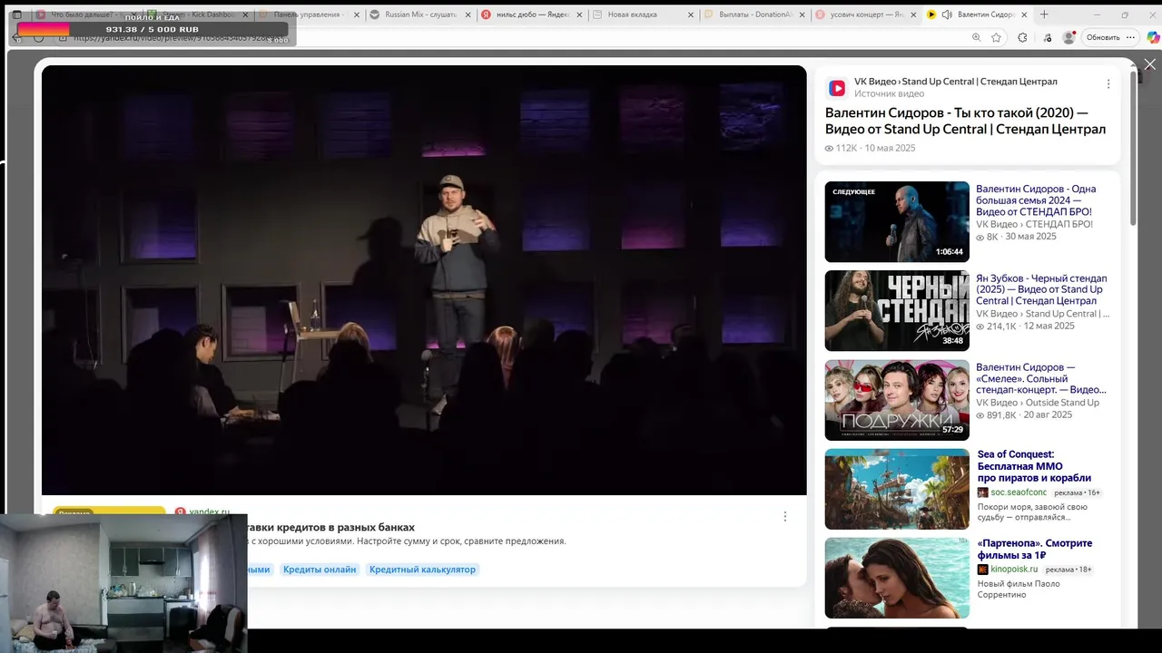Close the Russian Mix tab

468,15
